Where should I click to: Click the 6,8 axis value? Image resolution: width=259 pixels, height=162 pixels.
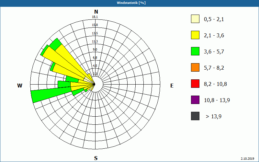pyautogui.click(x=95, y=58)
